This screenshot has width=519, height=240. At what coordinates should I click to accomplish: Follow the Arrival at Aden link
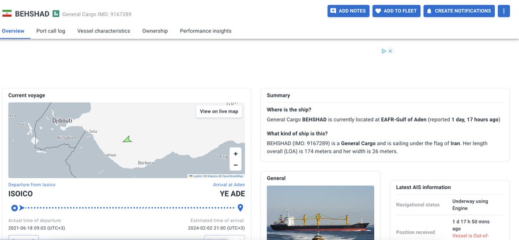coord(229,185)
